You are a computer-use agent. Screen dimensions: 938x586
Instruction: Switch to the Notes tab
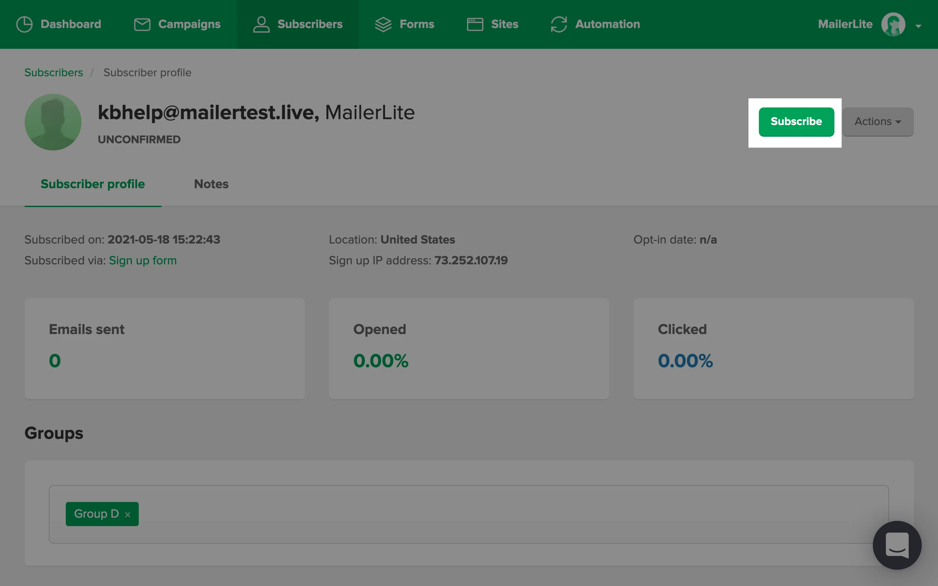coord(211,184)
